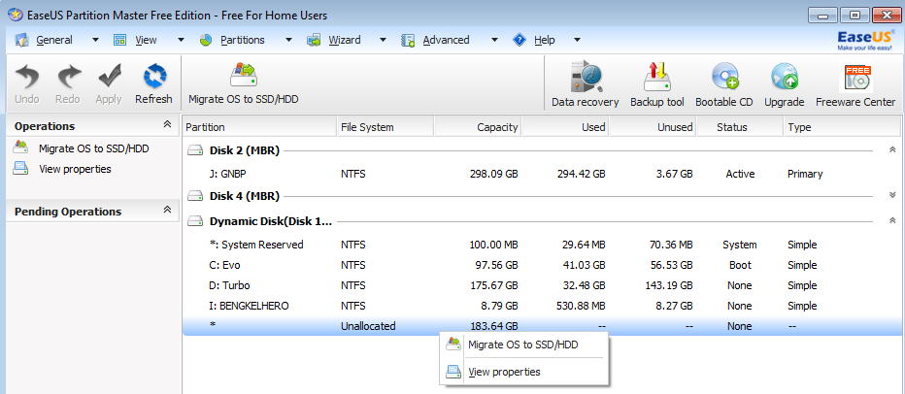This screenshot has height=394, width=905.
Task: Launch the Backup tool
Action: [x=657, y=83]
